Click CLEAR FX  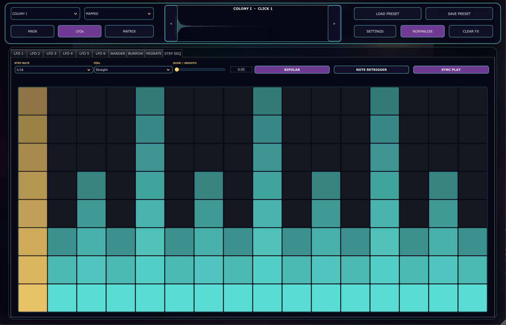point(471,31)
